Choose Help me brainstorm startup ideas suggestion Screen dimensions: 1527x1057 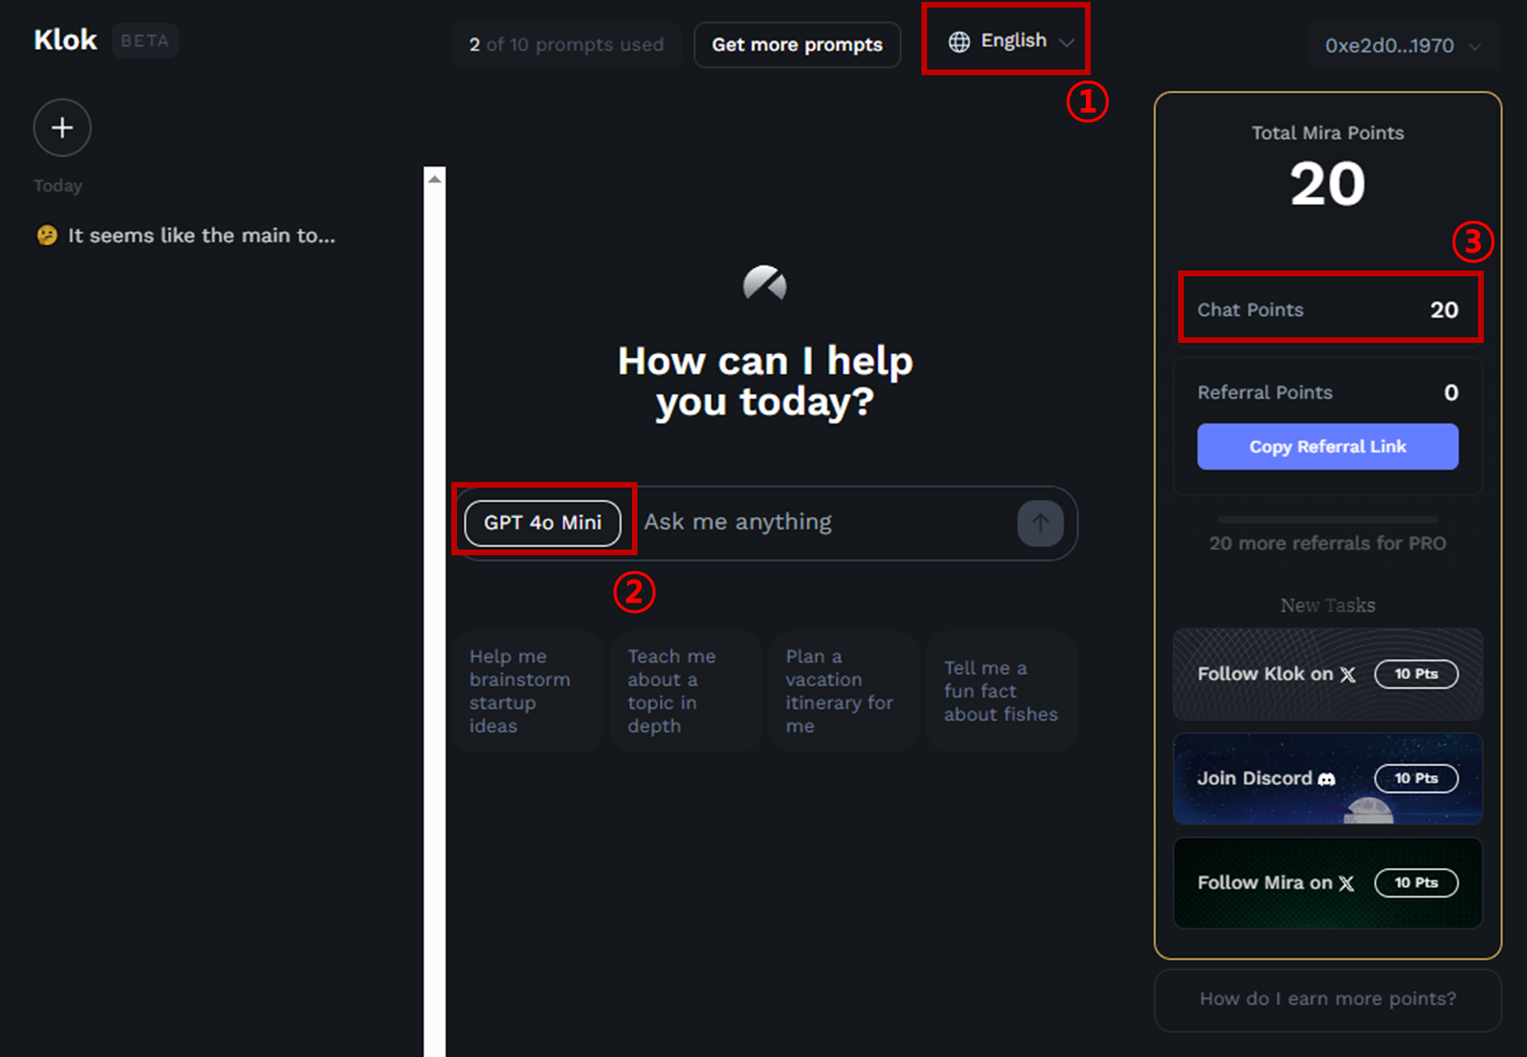(x=527, y=692)
